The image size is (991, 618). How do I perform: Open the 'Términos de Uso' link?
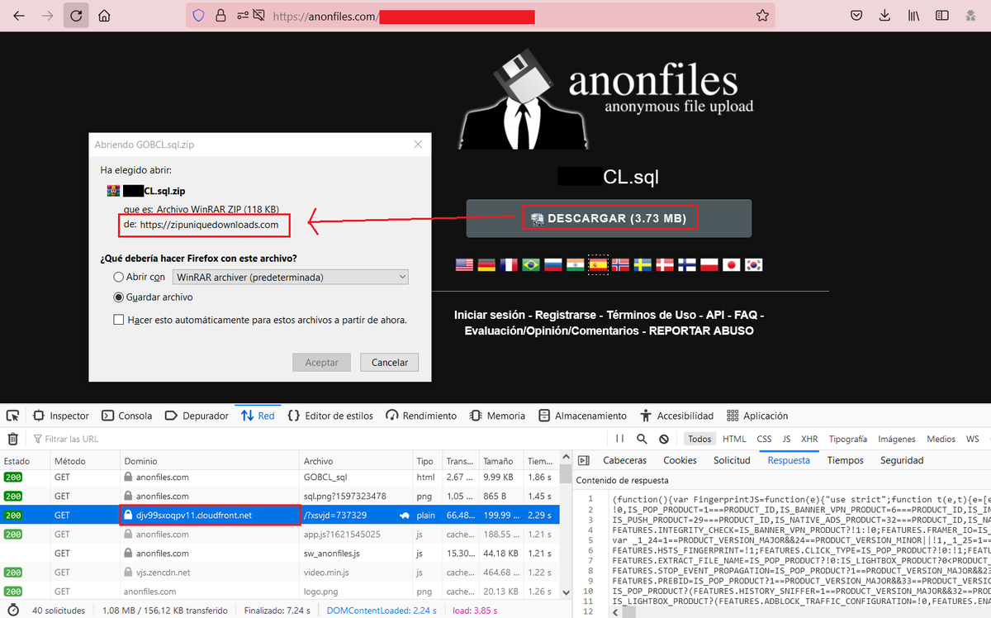[x=652, y=315]
